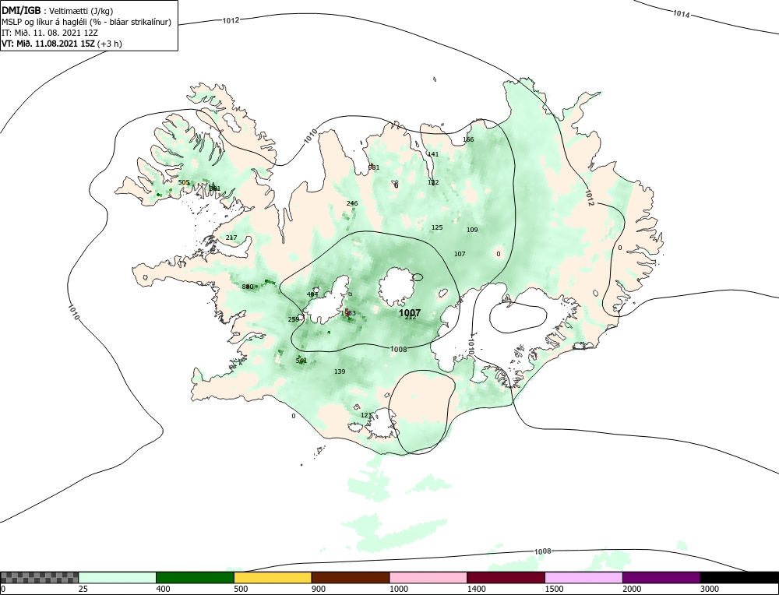779x595 pixels.
Task: Select the 880 value on the map
Action: (x=248, y=287)
